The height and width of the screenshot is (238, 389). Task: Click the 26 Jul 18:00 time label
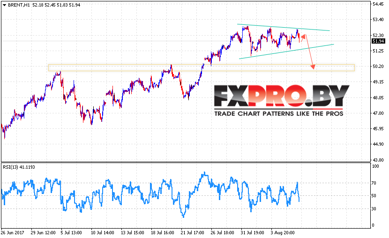223,233
